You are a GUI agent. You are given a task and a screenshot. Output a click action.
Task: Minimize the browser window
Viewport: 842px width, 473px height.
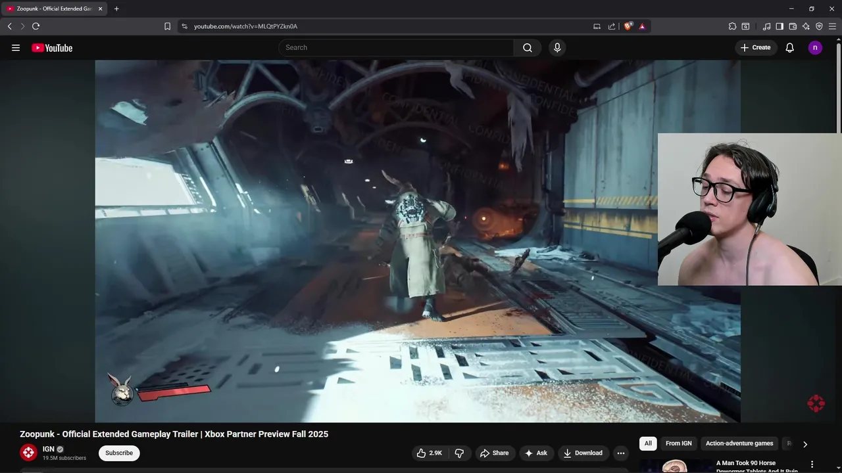791,9
